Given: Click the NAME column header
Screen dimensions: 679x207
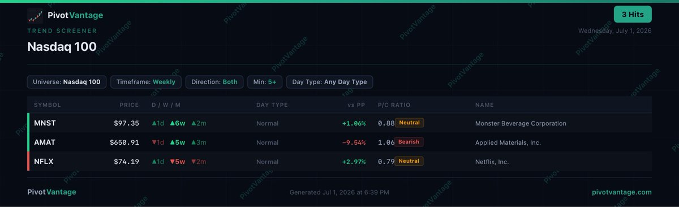Looking at the screenshot, I should 484,105.
